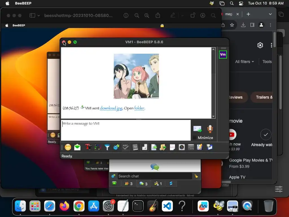The width and height of the screenshot is (289, 217).
Task: Click the Tools button on Google page
Action: (x=267, y=62)
